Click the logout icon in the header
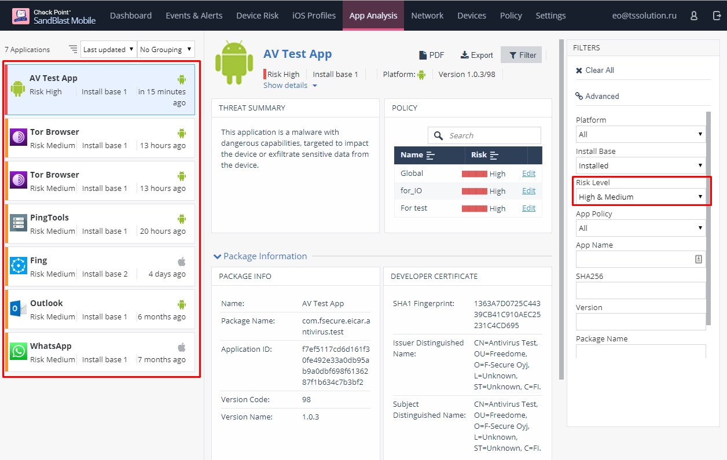Image resolution: width=727 pixels, height=460 pixels. click(x=717, y=16)
